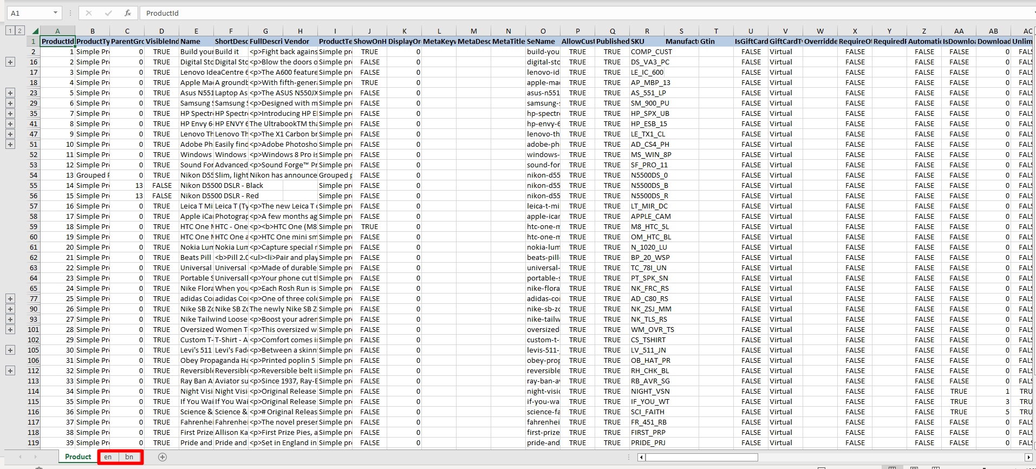This screenshot has width=1036, height=469.
Task: Click the formula bar showing ProductId
Action: [x=588, y=13]
